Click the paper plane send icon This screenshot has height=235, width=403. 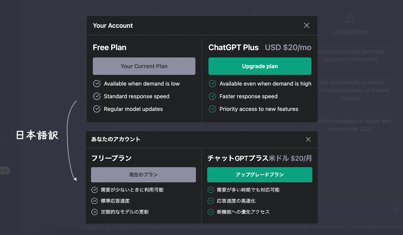click(x=395, y=209)
